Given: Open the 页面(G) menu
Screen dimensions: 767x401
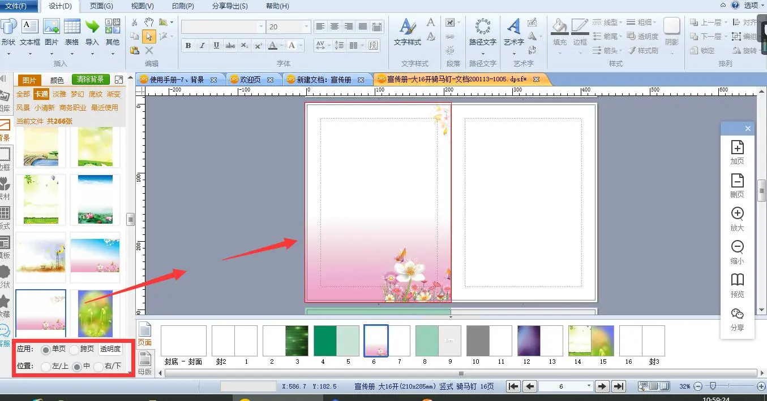Looking at the screenshot, I should 101,6.
